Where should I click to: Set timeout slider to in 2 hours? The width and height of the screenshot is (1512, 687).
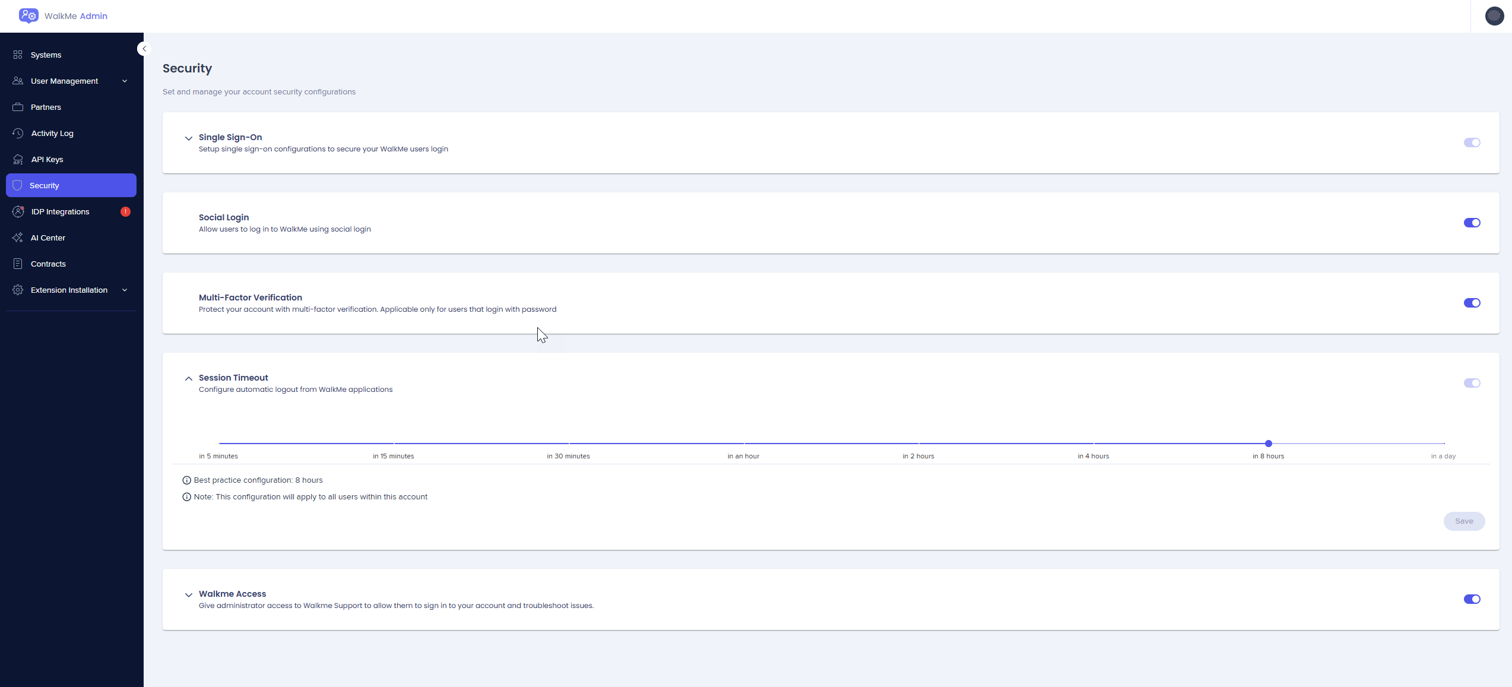918,444
